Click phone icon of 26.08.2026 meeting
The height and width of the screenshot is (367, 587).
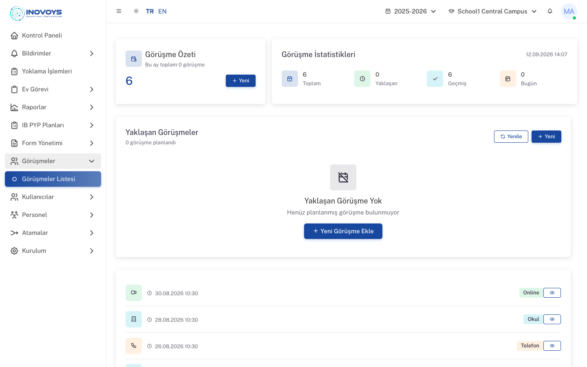[134, 346]
